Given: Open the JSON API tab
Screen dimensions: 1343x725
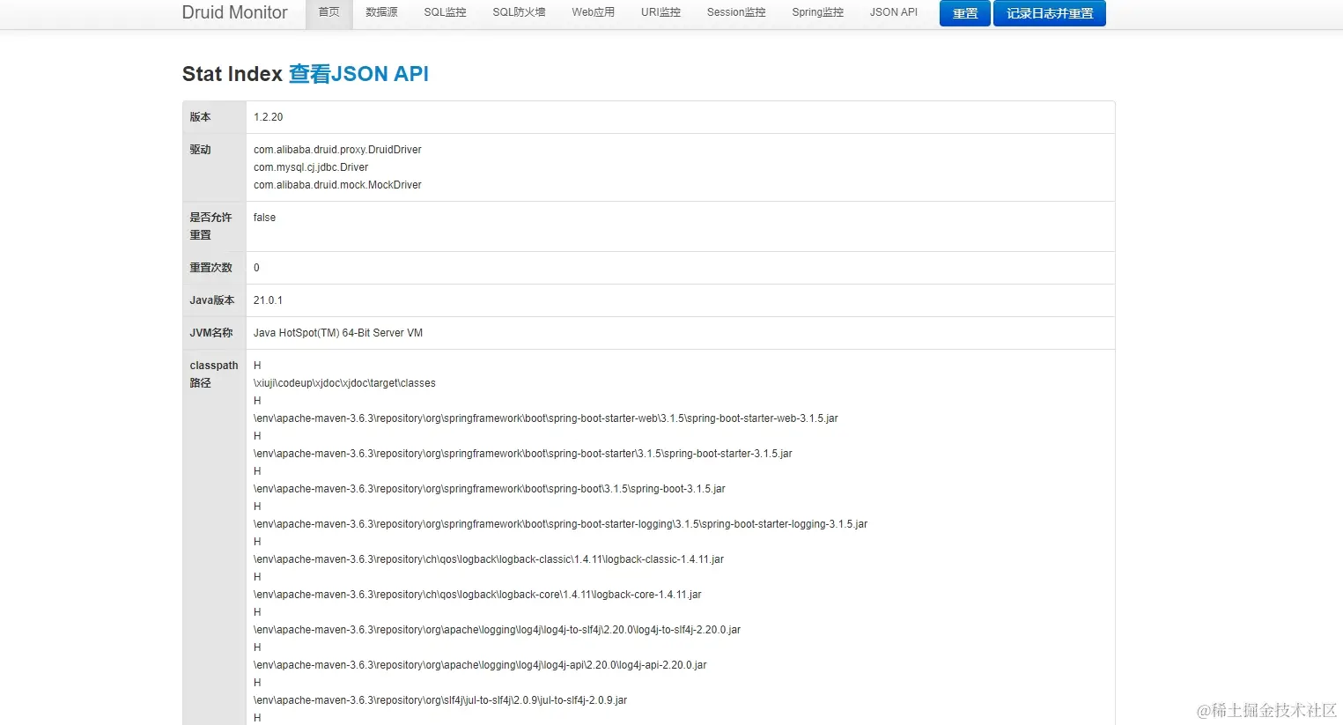Looking at the screenshot, I should pos(893,12).
